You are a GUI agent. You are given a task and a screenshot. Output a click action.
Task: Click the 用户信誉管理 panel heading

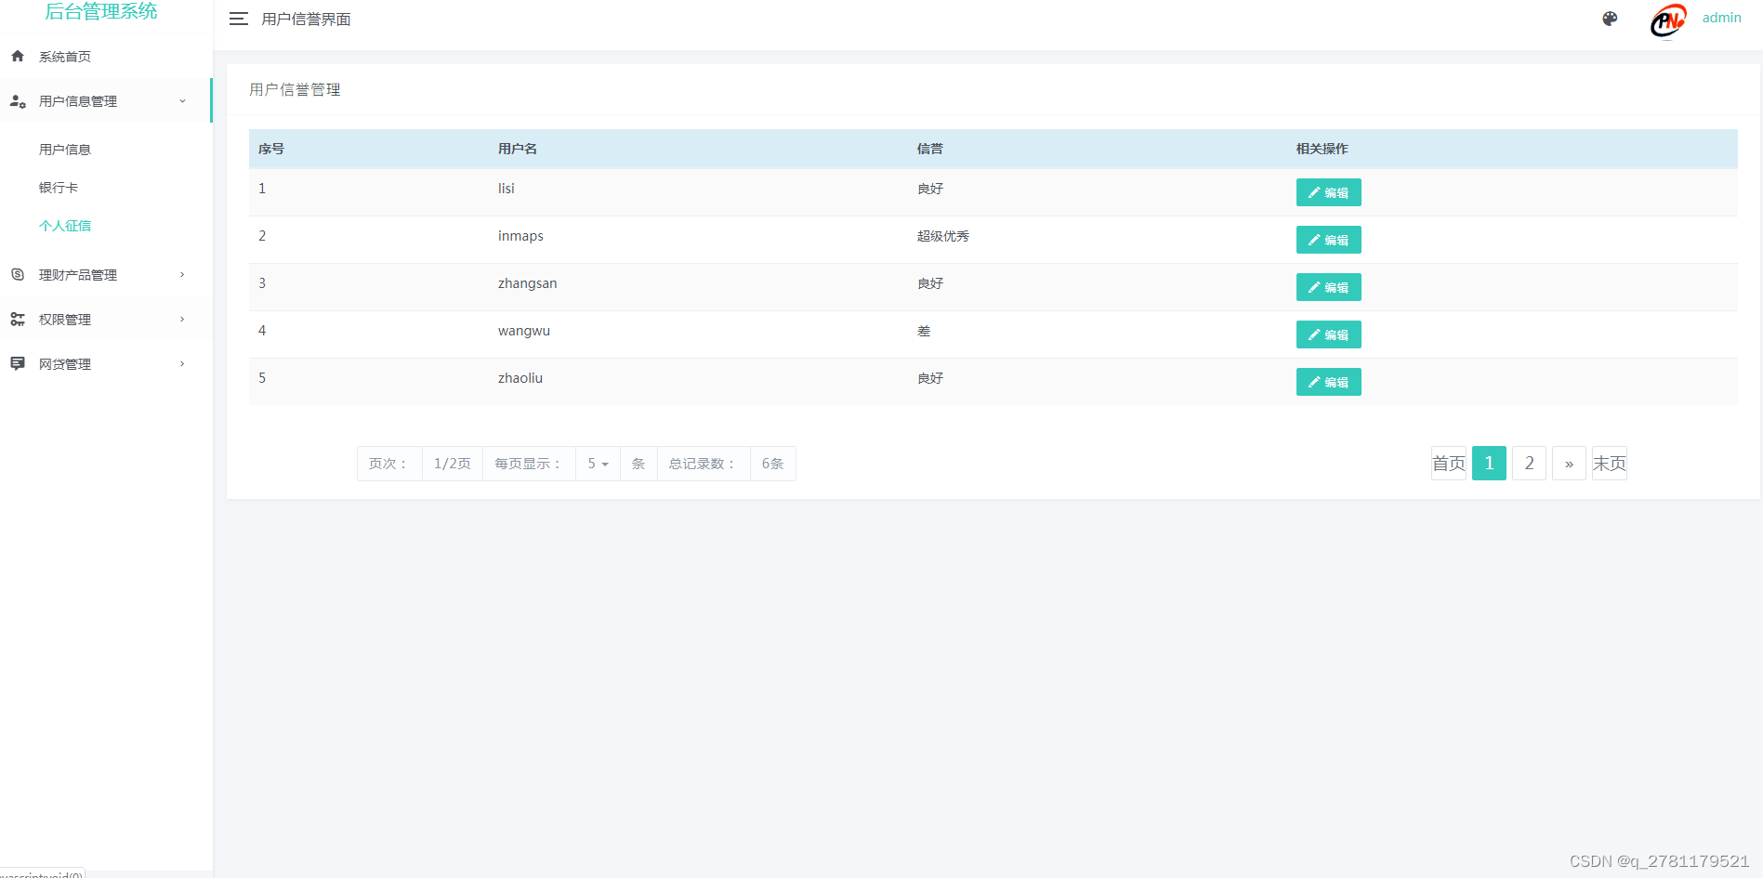coord(295,89)
